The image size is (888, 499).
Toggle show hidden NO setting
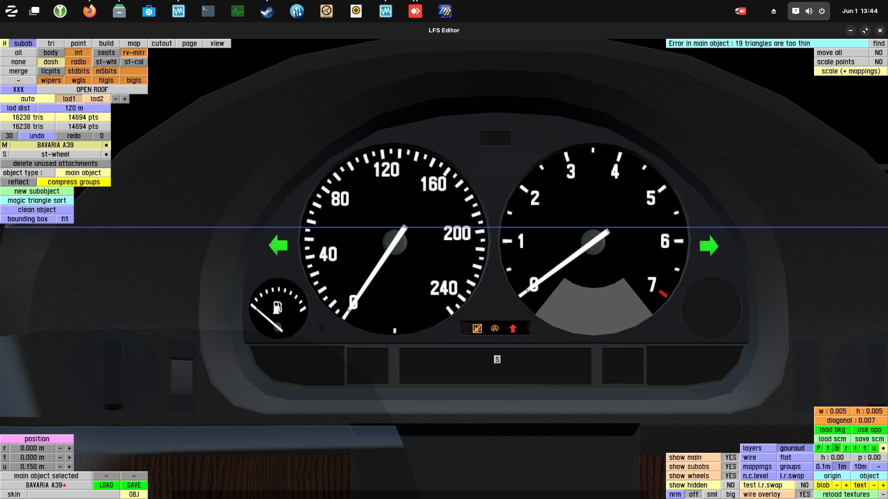tap(730, 485)
